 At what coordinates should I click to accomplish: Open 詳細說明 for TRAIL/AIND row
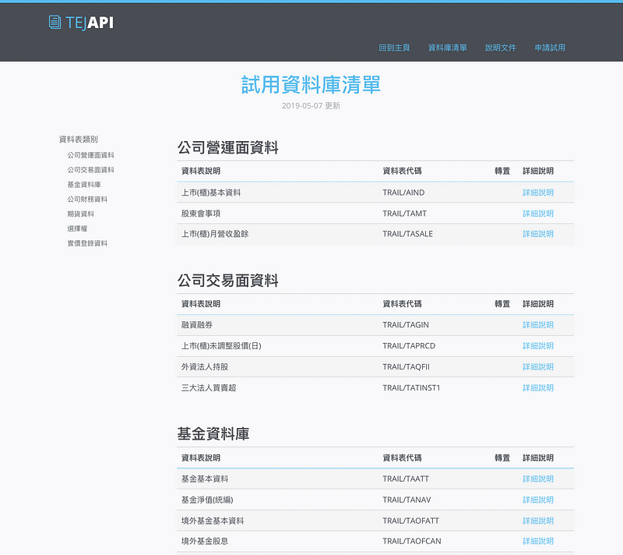537,193
